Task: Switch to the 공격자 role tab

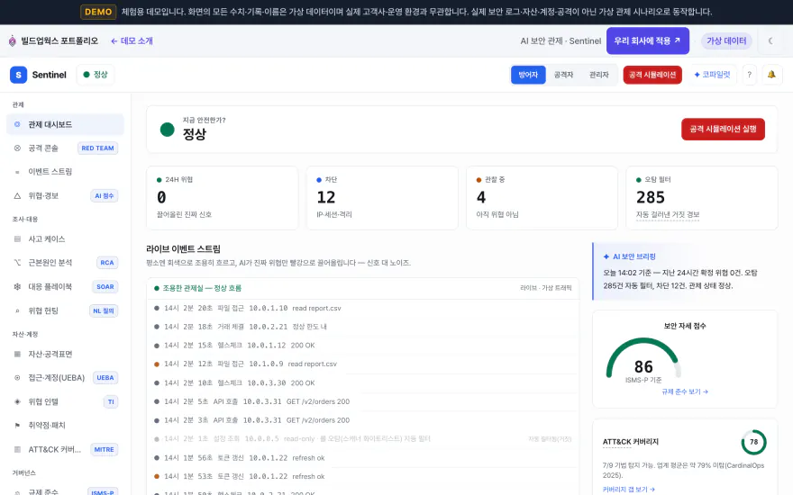Action: pyautogui.click(x=563, y=75)
